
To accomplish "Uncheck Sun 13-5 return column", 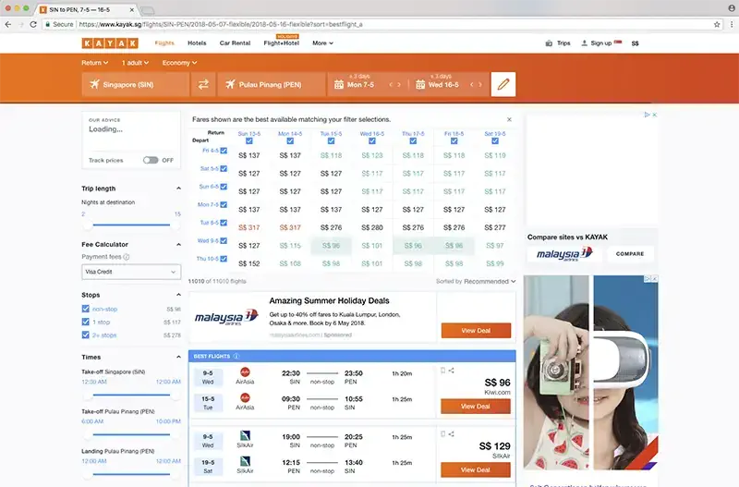I will [248, 141].
